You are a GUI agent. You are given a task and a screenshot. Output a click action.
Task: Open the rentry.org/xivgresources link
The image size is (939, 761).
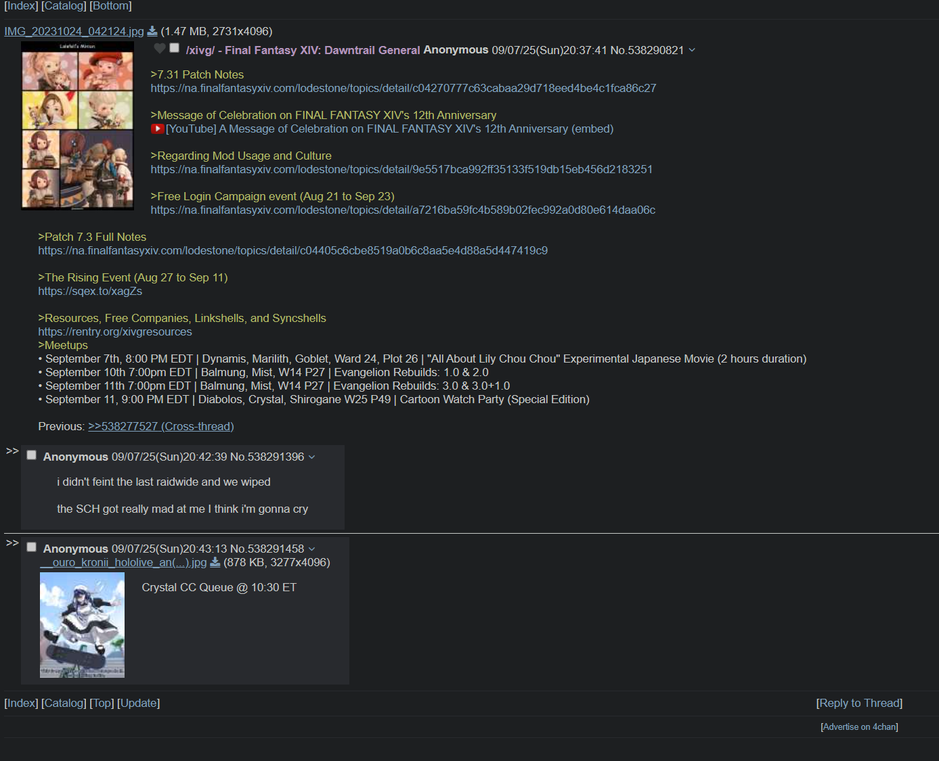[x=115, y=332]
